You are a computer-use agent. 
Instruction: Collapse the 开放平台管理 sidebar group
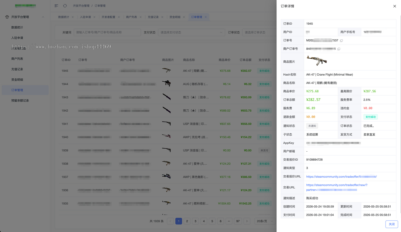(x=43, y=17)
